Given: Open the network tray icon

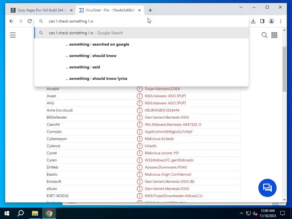Looking at the screenshot, I should coord(248,213).
